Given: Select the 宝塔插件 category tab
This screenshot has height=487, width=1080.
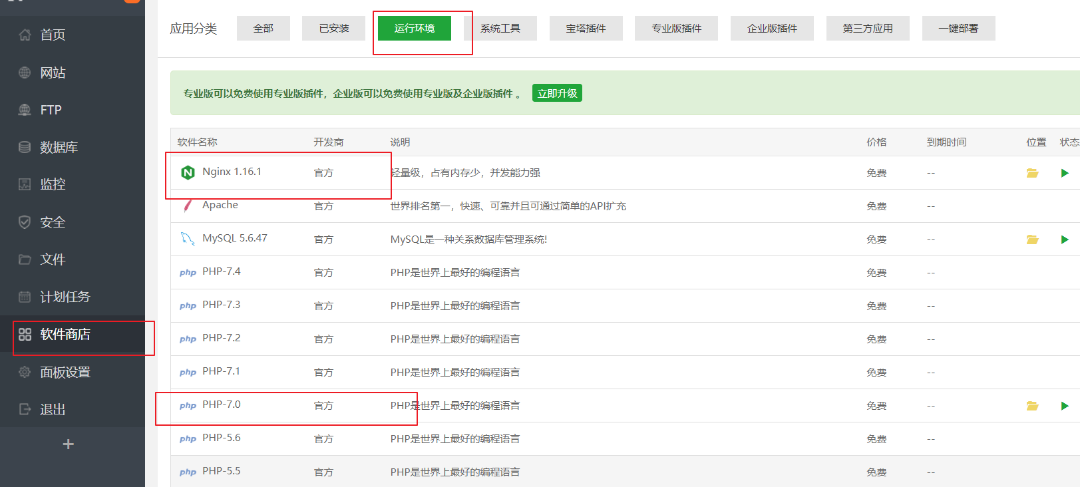Looking at the screenshot, I should [586, 29].
